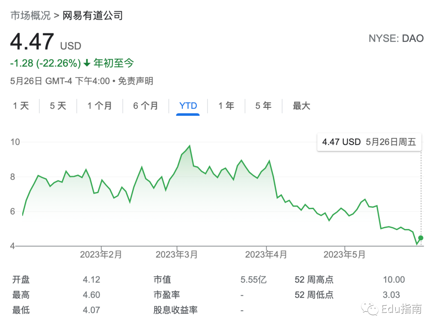Click the 网易有道公司 breadcrumb title
This screenshot has height=328, width=436.
(x=92, y=16)
